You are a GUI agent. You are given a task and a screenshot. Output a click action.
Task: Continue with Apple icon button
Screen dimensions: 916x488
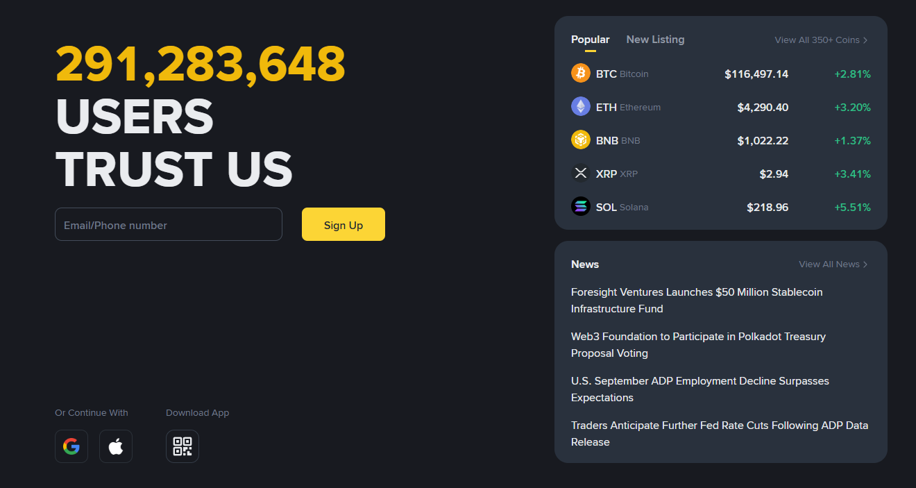(116, 446)
